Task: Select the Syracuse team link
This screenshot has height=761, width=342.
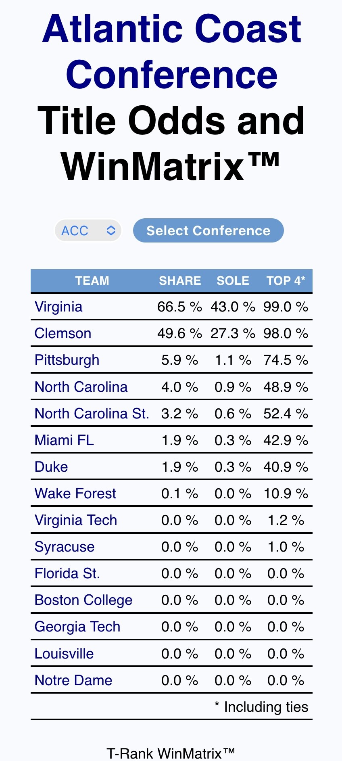Action: click(65, 547)
